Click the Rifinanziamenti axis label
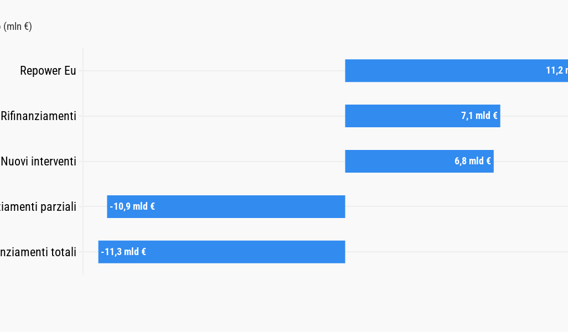 point(38,116)
